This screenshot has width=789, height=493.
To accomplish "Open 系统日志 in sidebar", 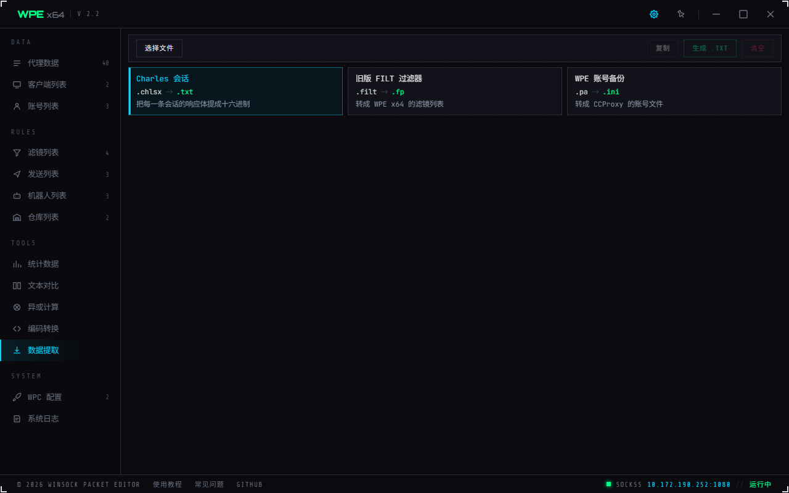I will (60, 418).
